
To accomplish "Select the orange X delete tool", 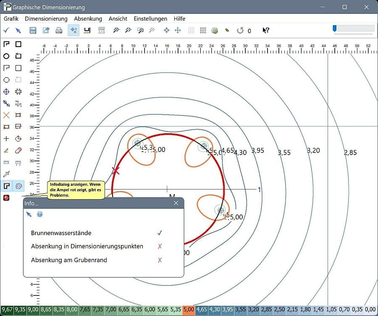I will (x=6, y=115).
